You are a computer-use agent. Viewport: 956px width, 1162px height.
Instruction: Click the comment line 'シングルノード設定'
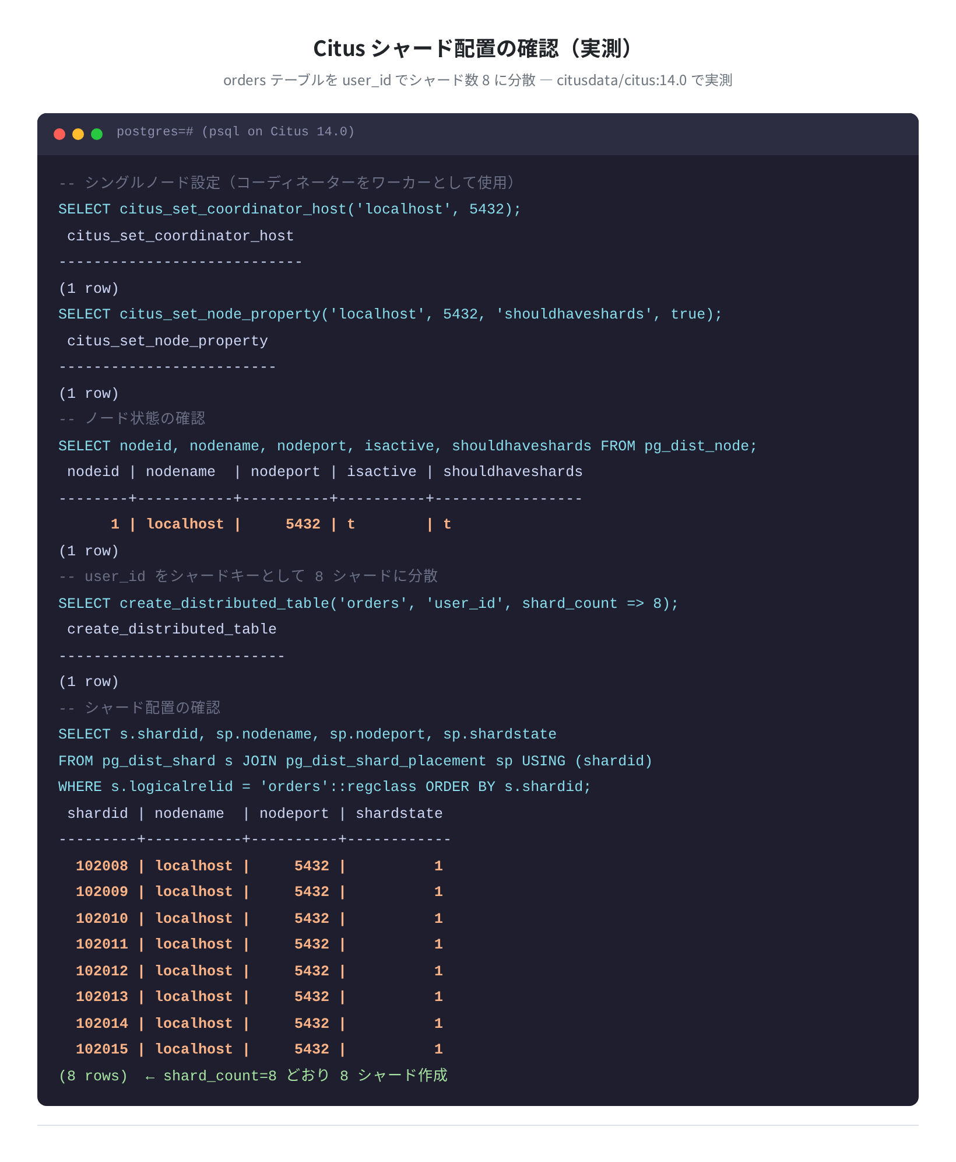287,183
